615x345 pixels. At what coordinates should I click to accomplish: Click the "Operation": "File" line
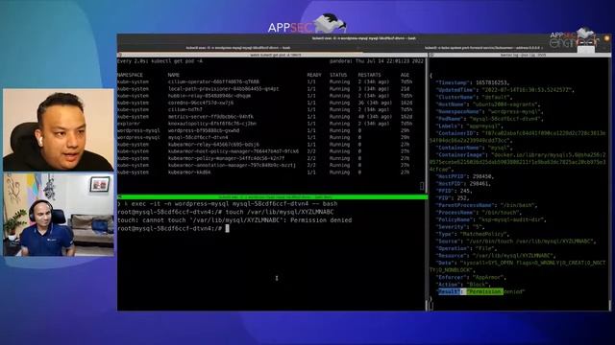pos(465,248)
